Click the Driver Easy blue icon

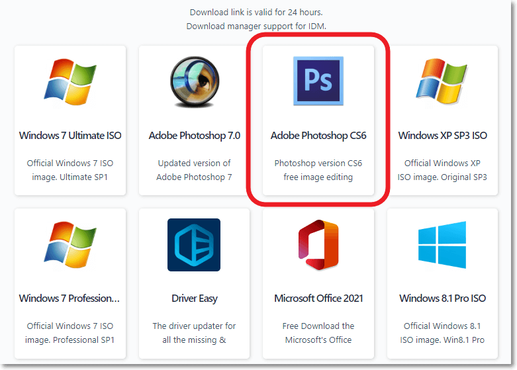coord(194,245)
